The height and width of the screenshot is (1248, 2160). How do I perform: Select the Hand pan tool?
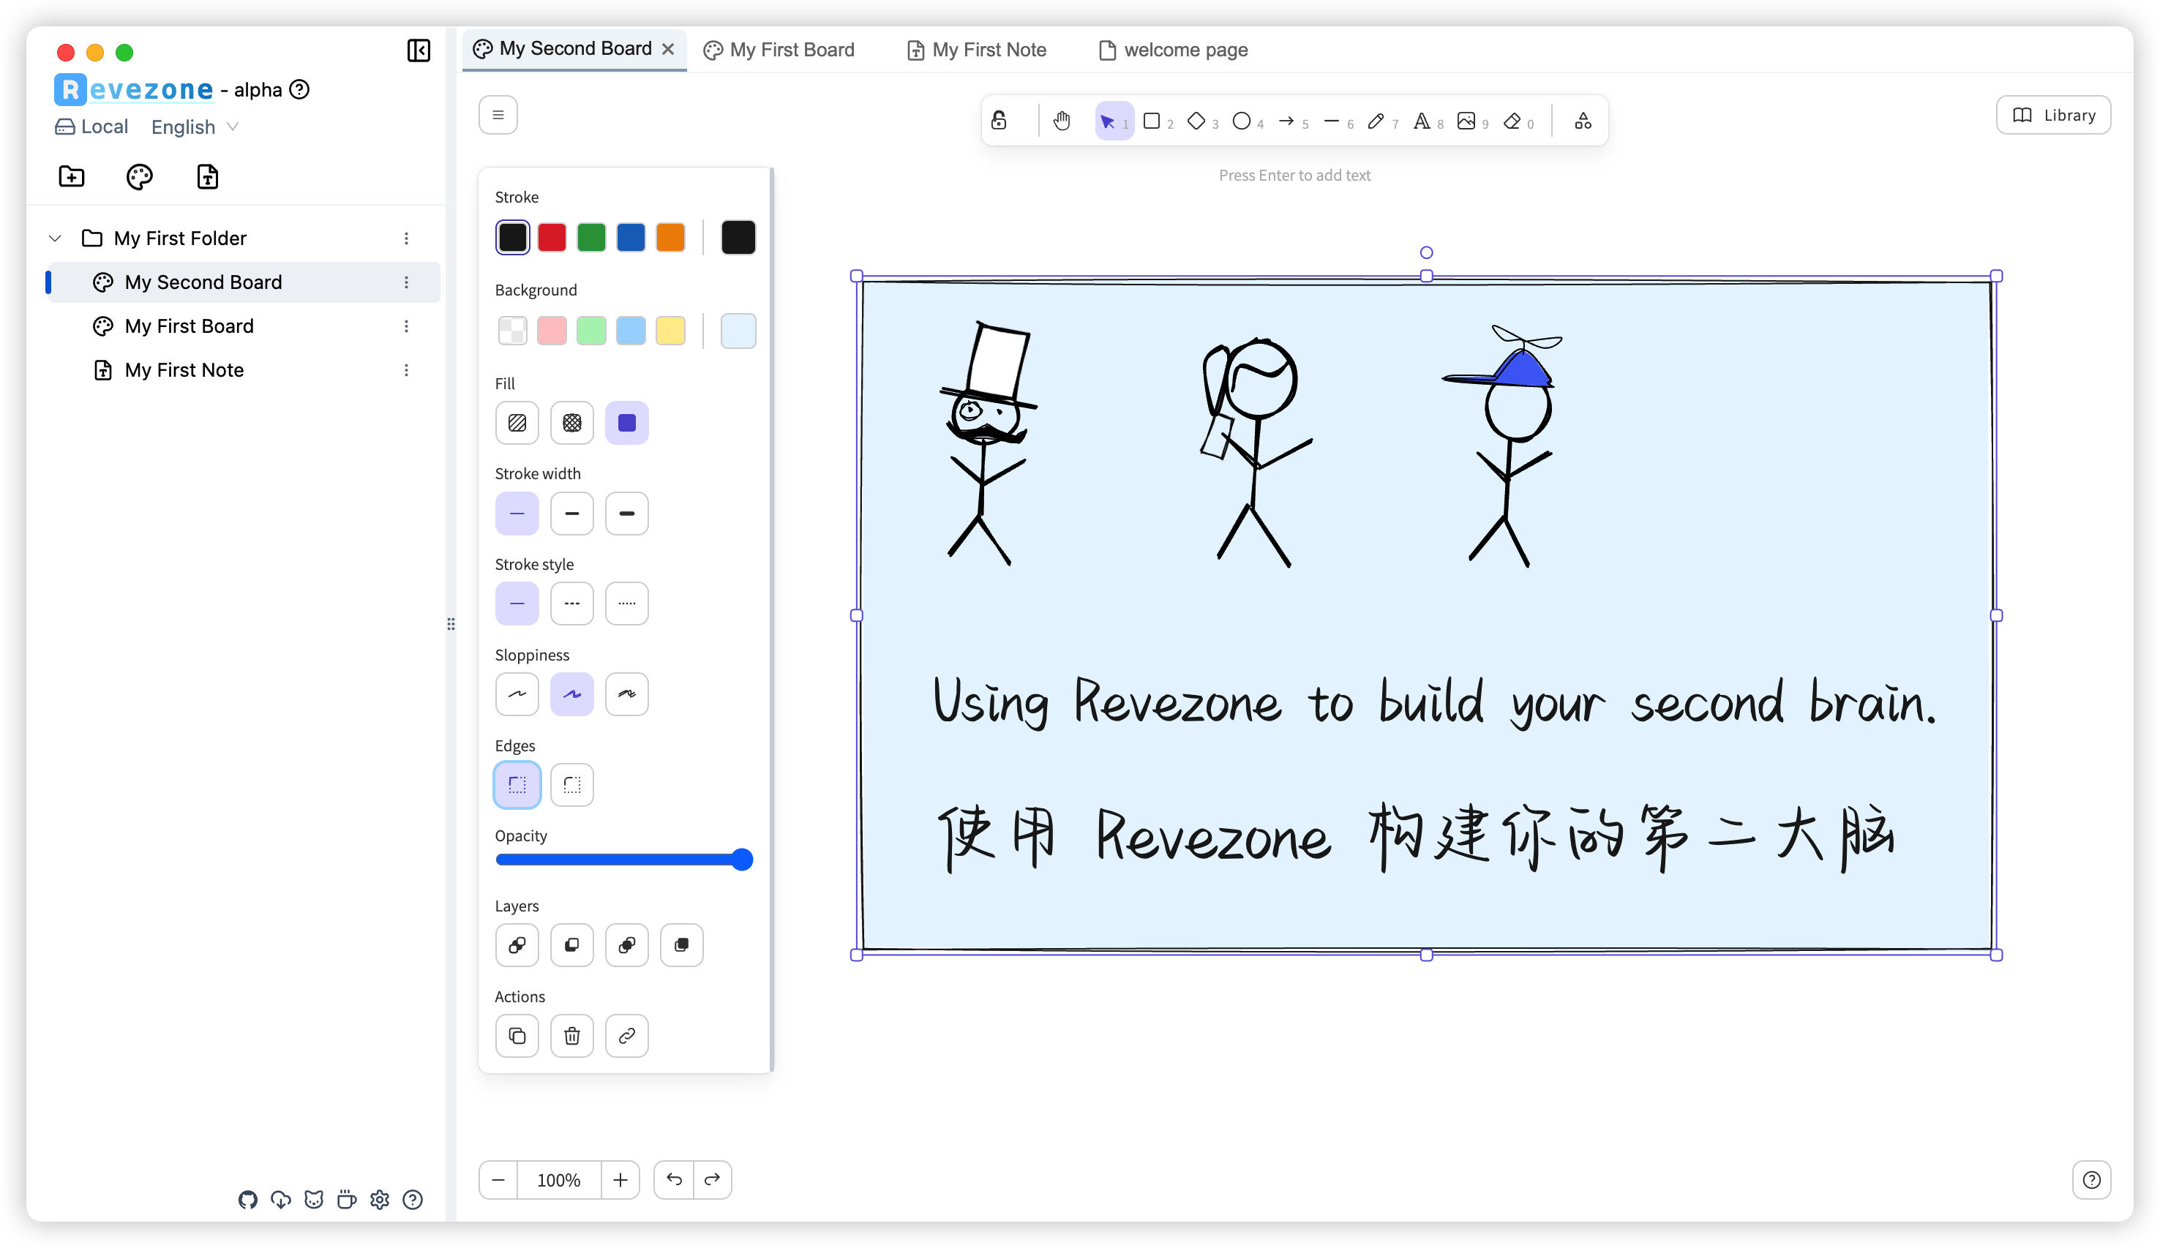click(1062, 121)
